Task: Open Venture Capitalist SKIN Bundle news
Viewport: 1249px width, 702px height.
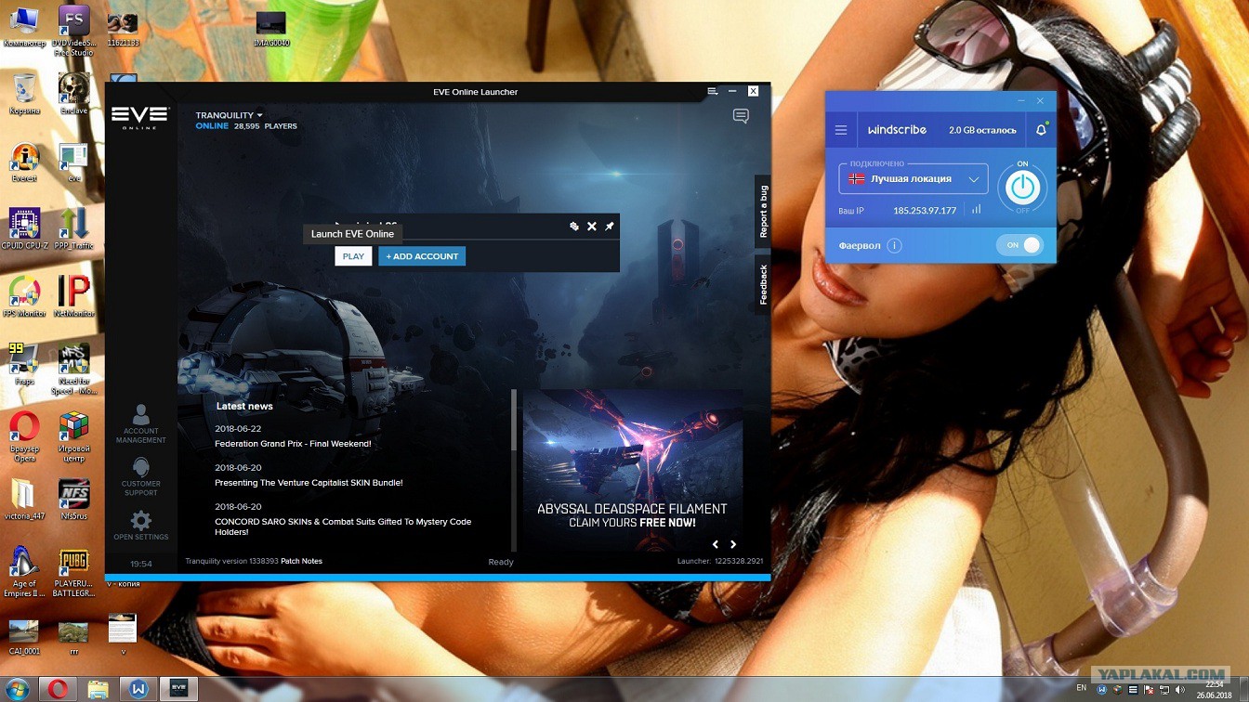Action: coord(309,483)
